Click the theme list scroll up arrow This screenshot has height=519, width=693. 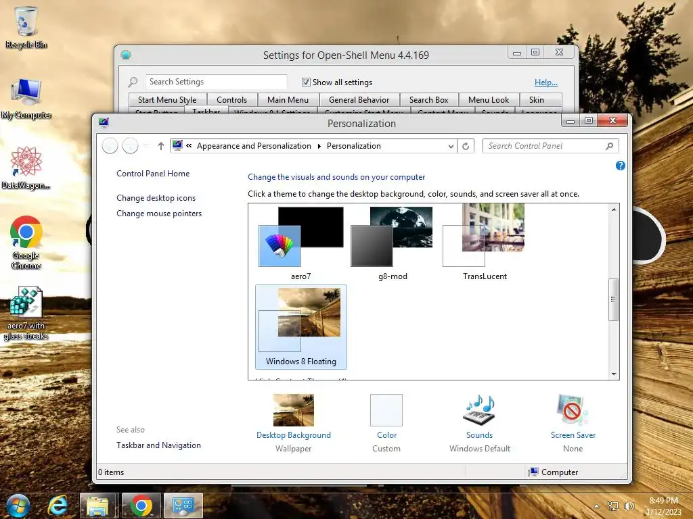[x=613, y=209]
